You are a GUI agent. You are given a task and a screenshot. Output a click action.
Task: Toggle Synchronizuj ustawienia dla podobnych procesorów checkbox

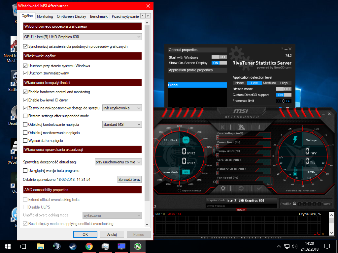[x=25, y=46]
